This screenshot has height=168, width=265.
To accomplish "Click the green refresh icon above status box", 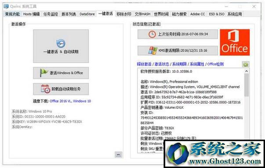I will [x=246, y=64].
